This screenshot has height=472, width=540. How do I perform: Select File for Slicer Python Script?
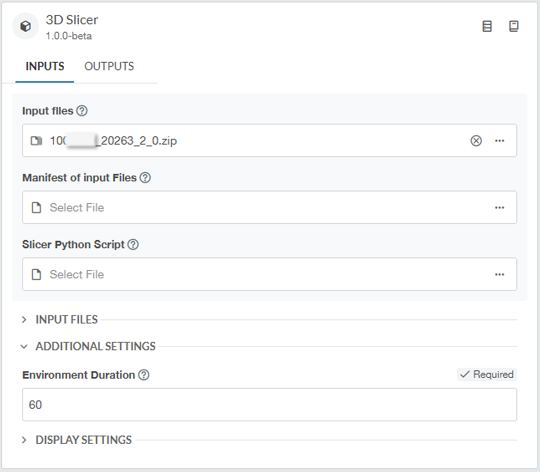(x=77, y=275)
